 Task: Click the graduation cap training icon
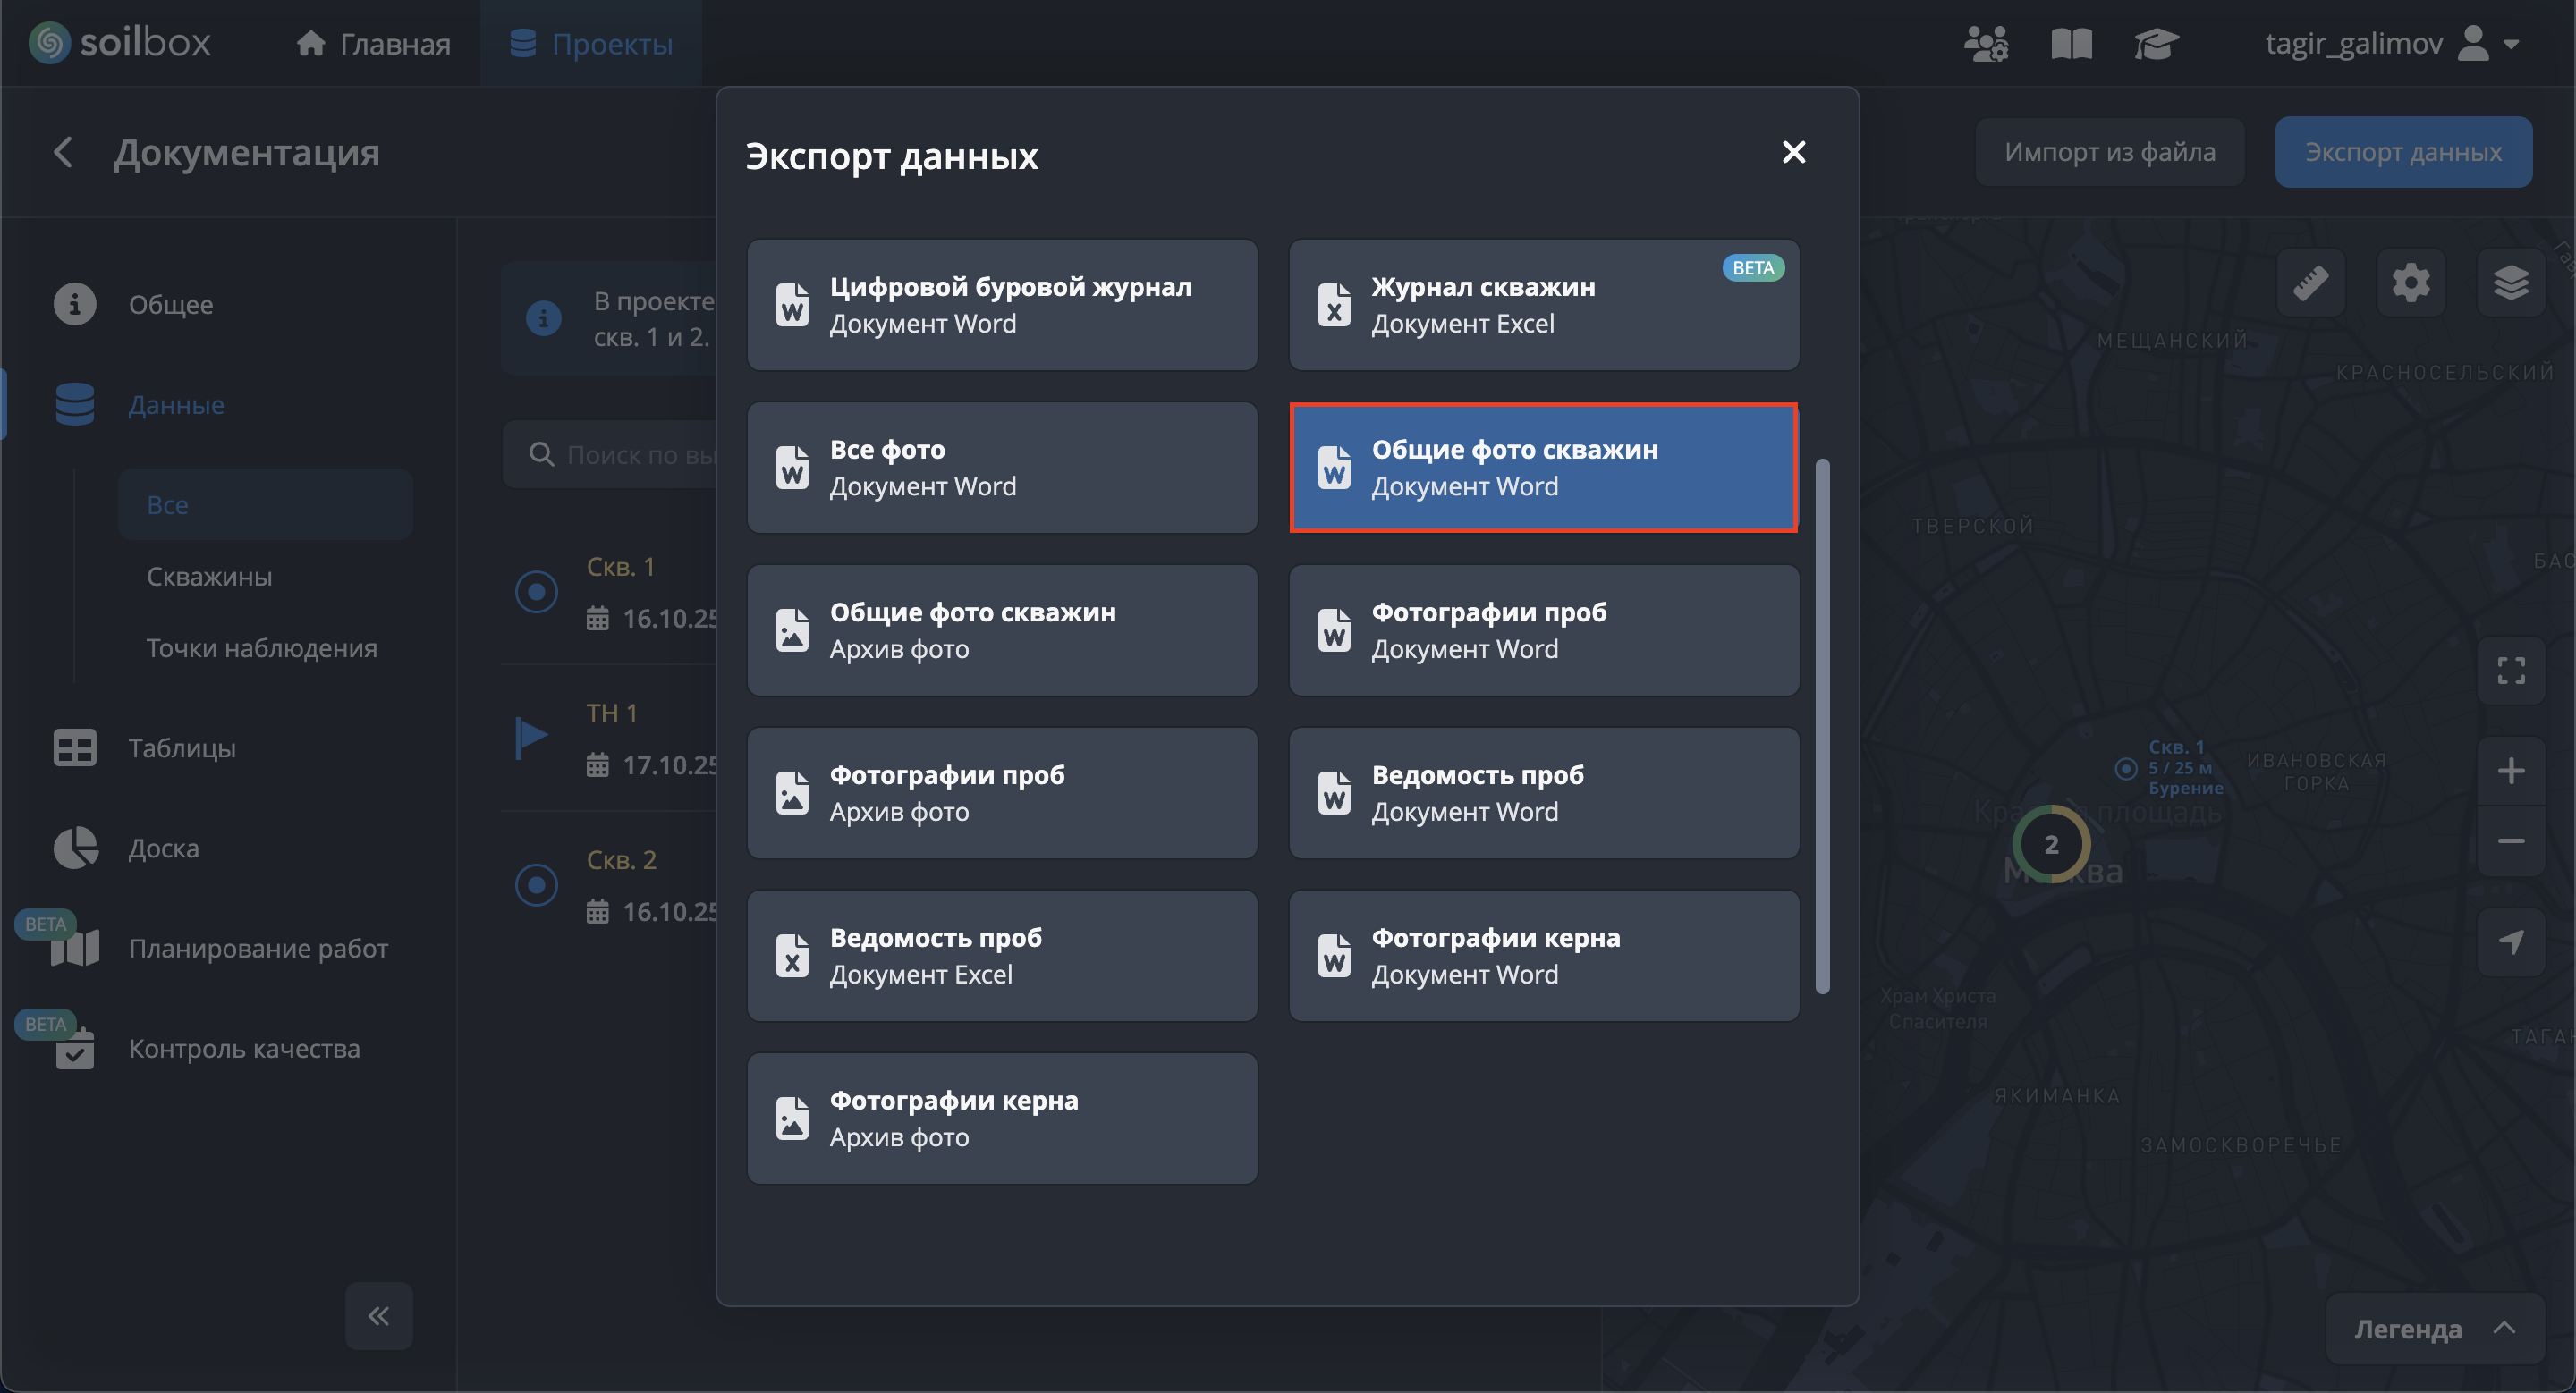(x=2155, y=44)
